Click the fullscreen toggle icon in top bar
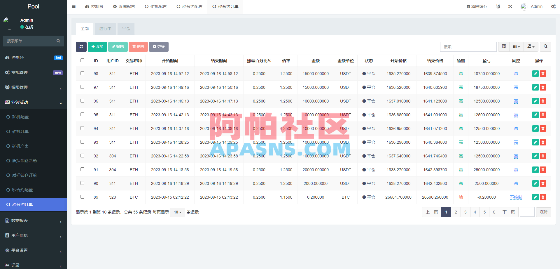This screenshot has height=269, width=560. click(510, 6)
